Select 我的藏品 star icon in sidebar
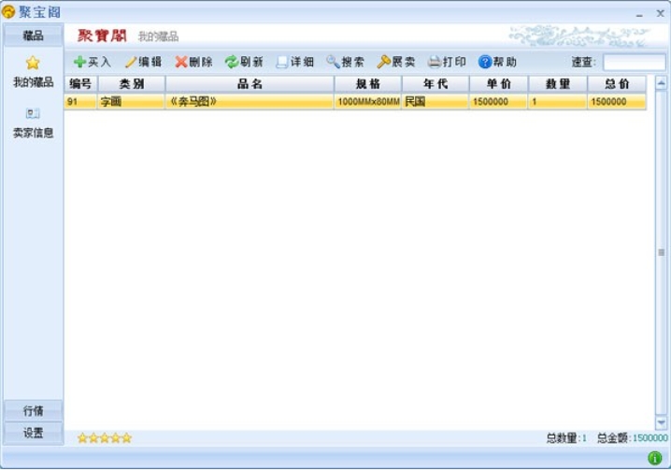 pyautogui.click(x=33, y=63)
